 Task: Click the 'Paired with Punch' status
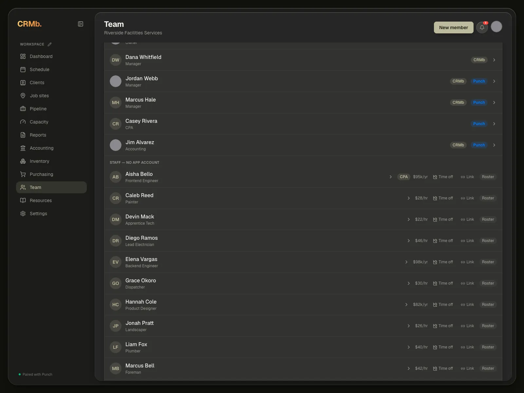point(36,374)
